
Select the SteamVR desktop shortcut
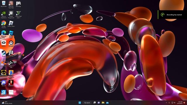point(11,43)
